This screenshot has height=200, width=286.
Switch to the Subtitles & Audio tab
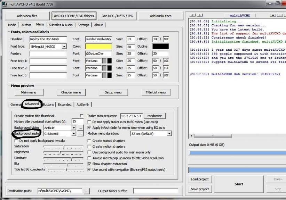tap(61, 25)
